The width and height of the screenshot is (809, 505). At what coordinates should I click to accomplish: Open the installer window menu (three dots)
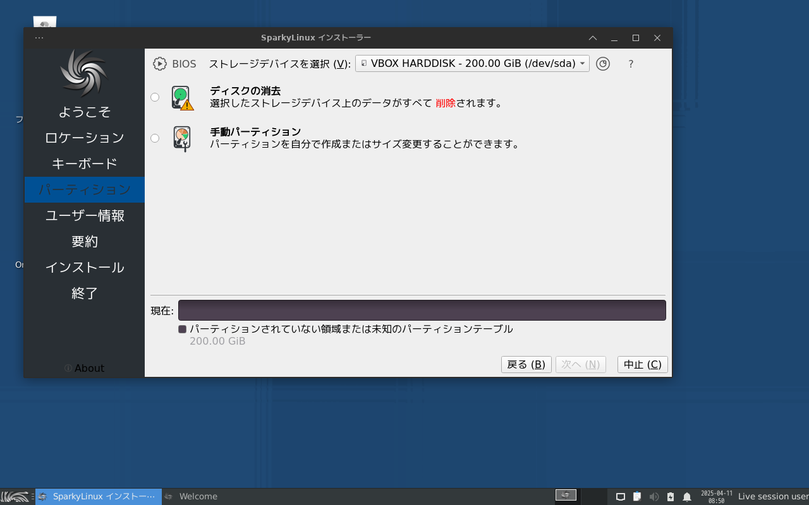(x=39, y=38)
